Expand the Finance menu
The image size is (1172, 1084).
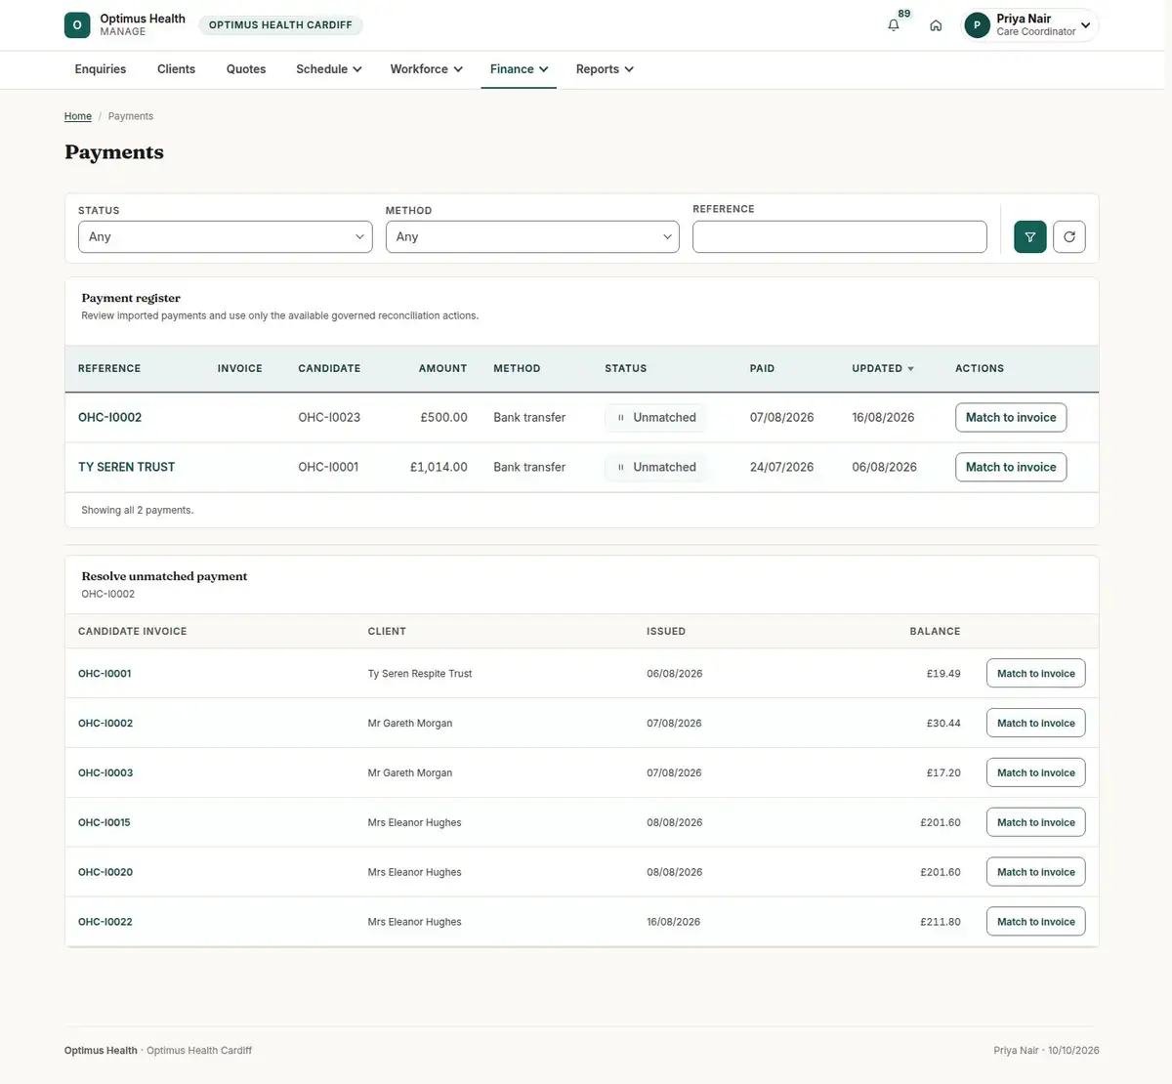tap(519, 69)
